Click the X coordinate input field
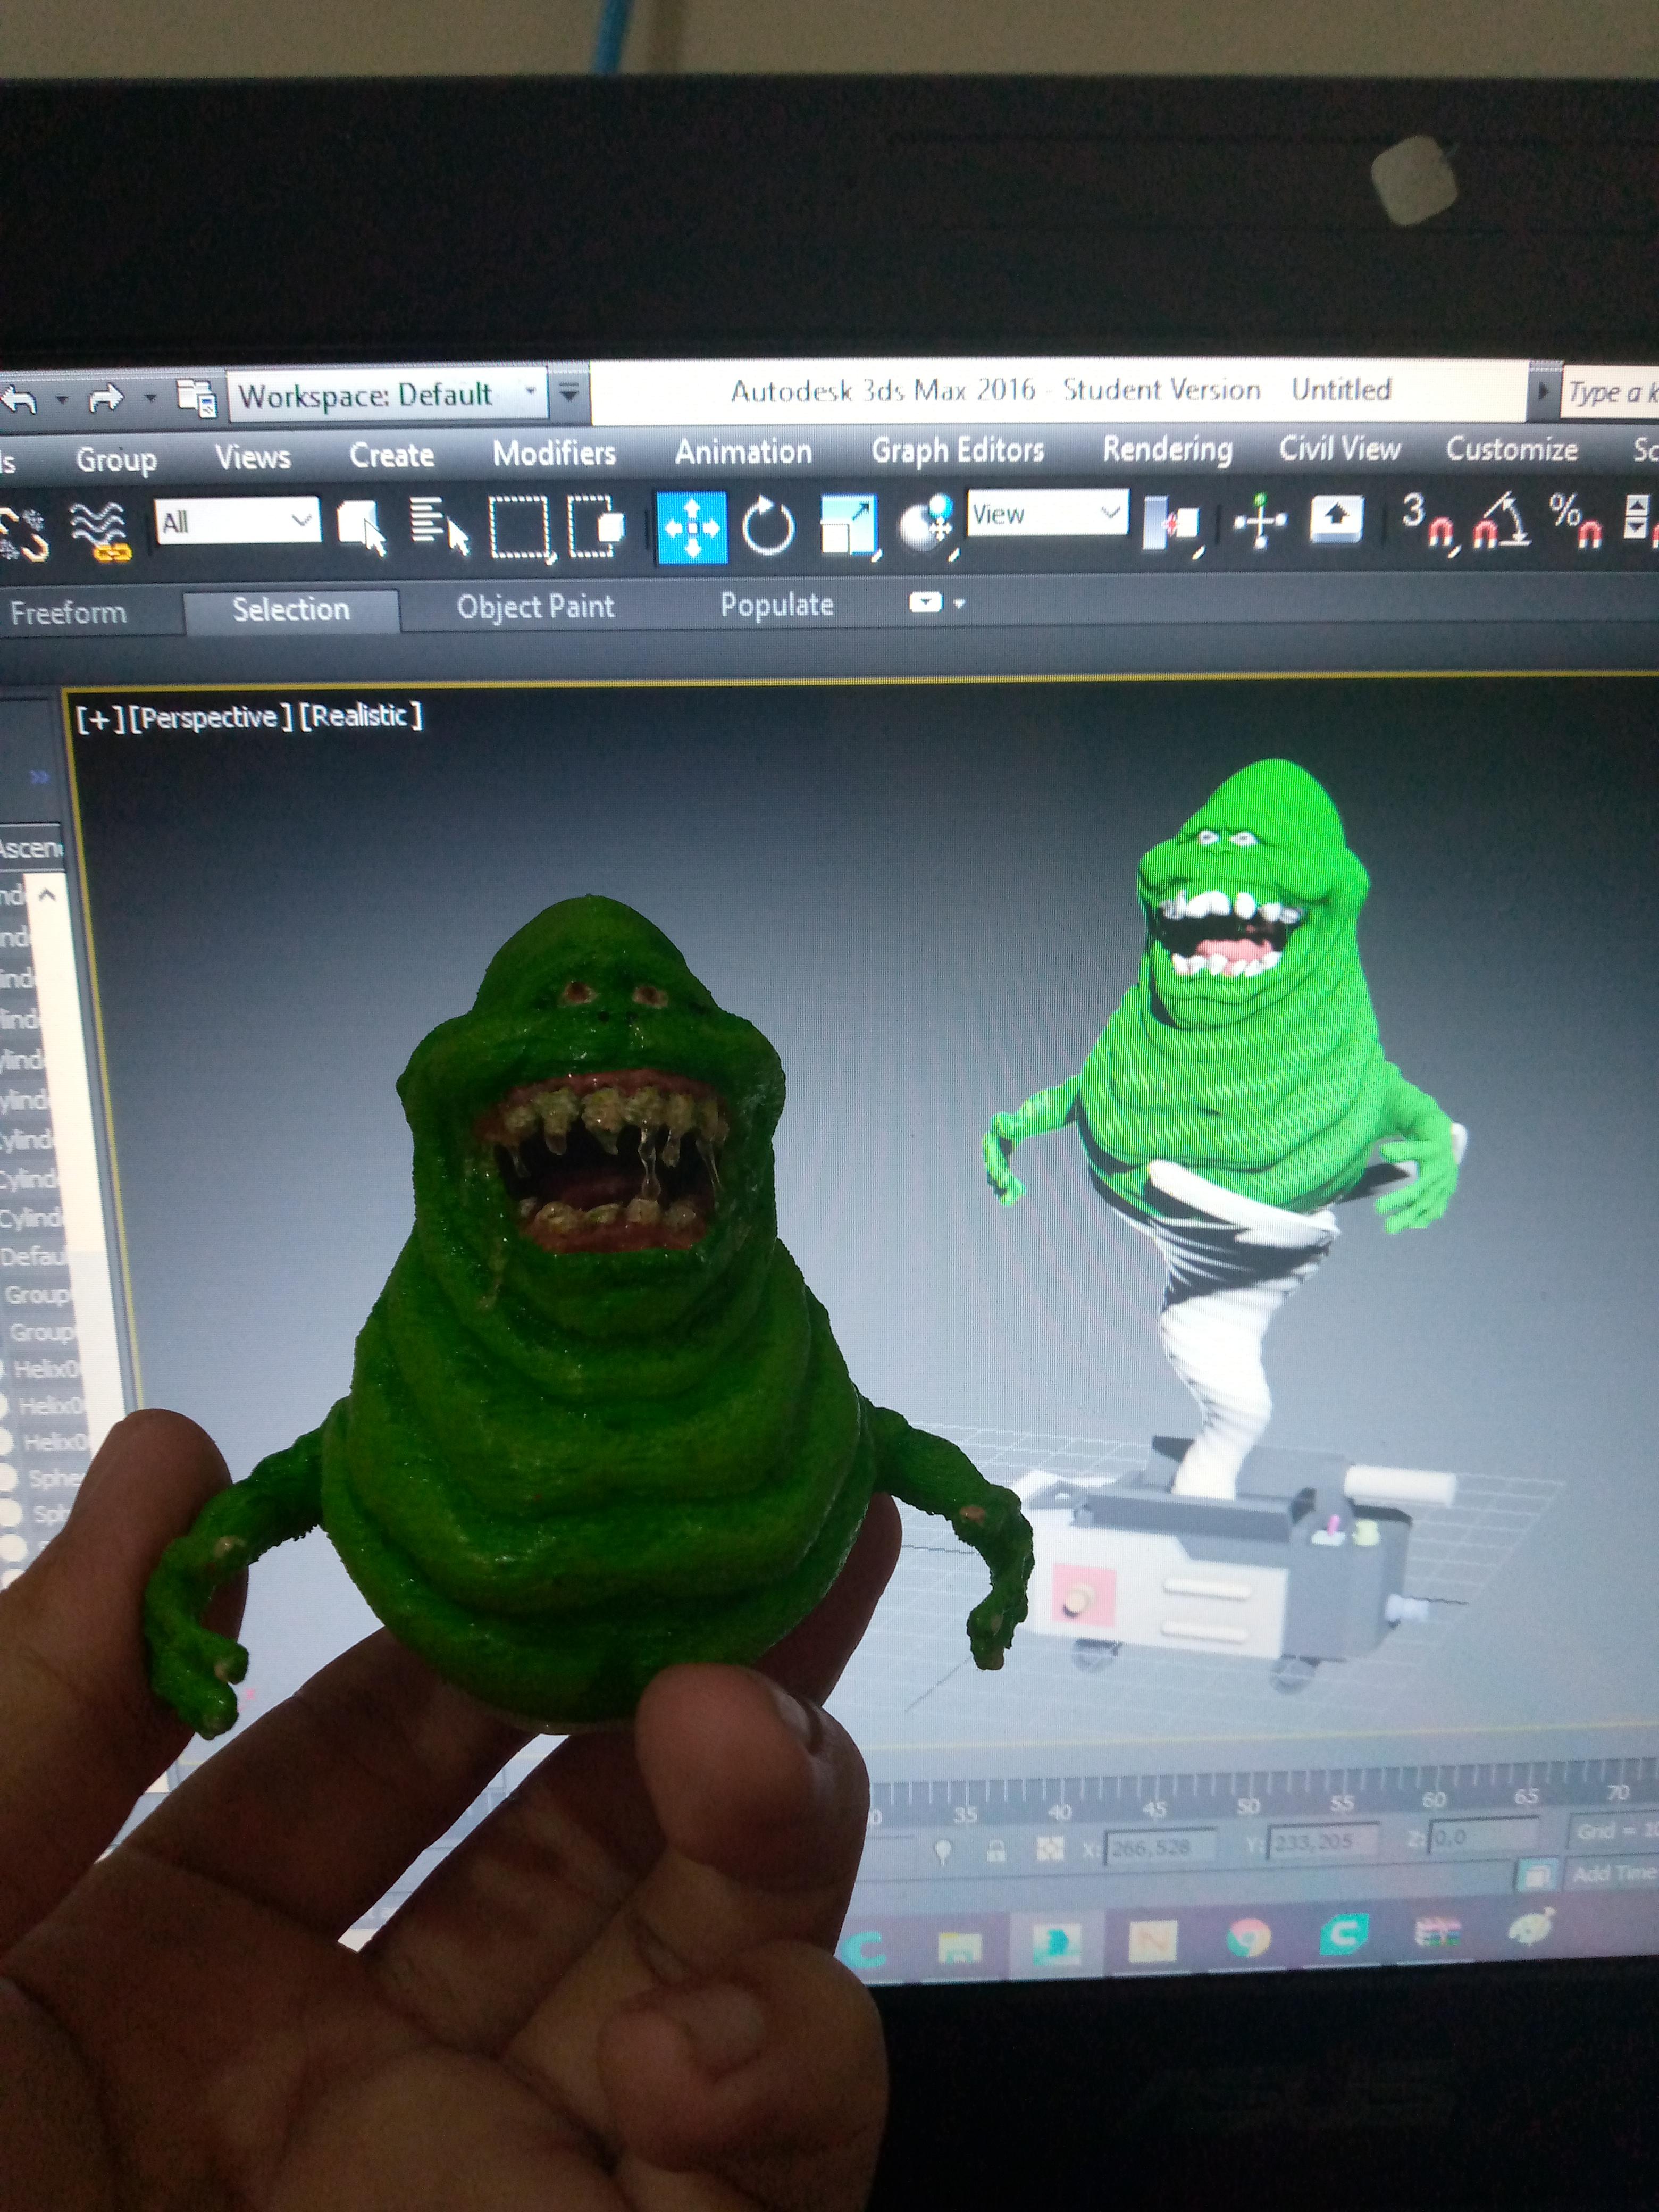This screenshot has width=1659, height=2212. (1161, 1846)
